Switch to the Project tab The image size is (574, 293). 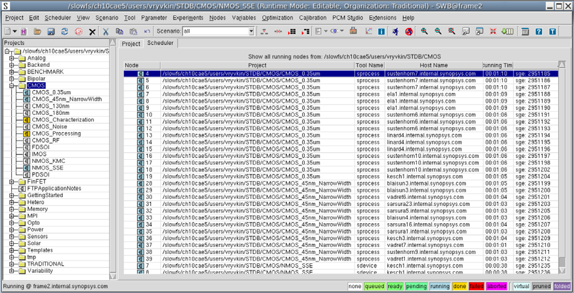pyautogui.click(x=131, y=44)
